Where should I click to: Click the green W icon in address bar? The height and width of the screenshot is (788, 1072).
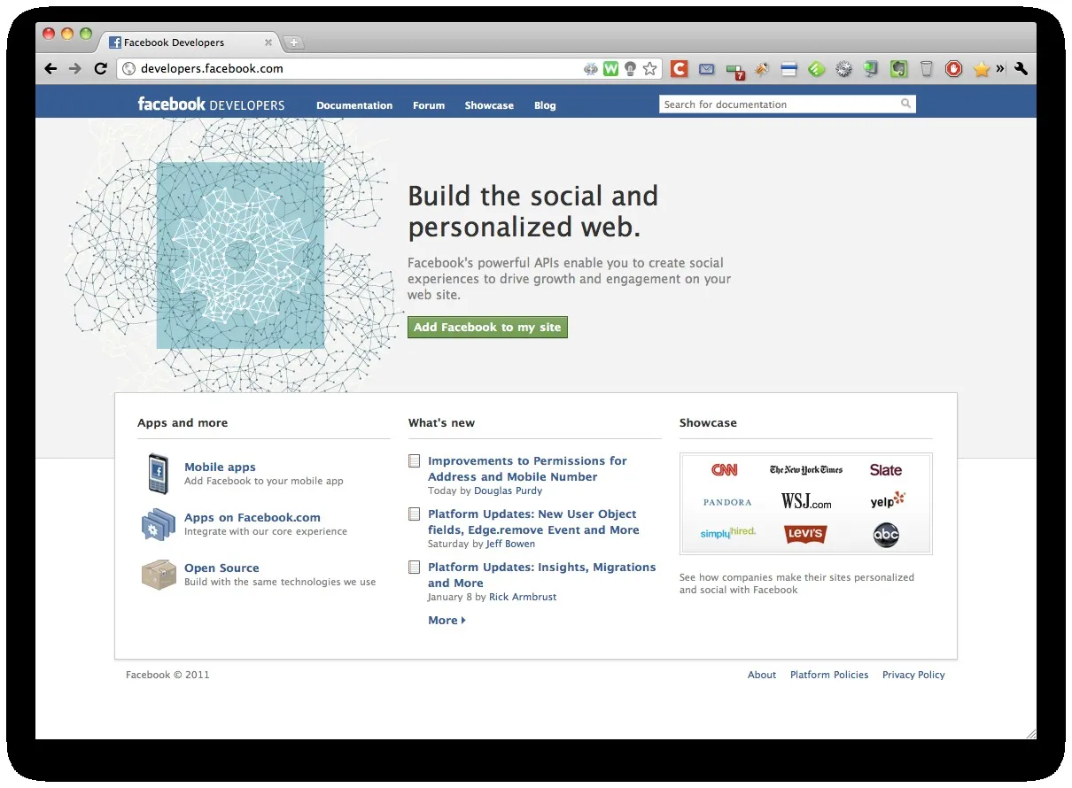(x=610, y=69)
